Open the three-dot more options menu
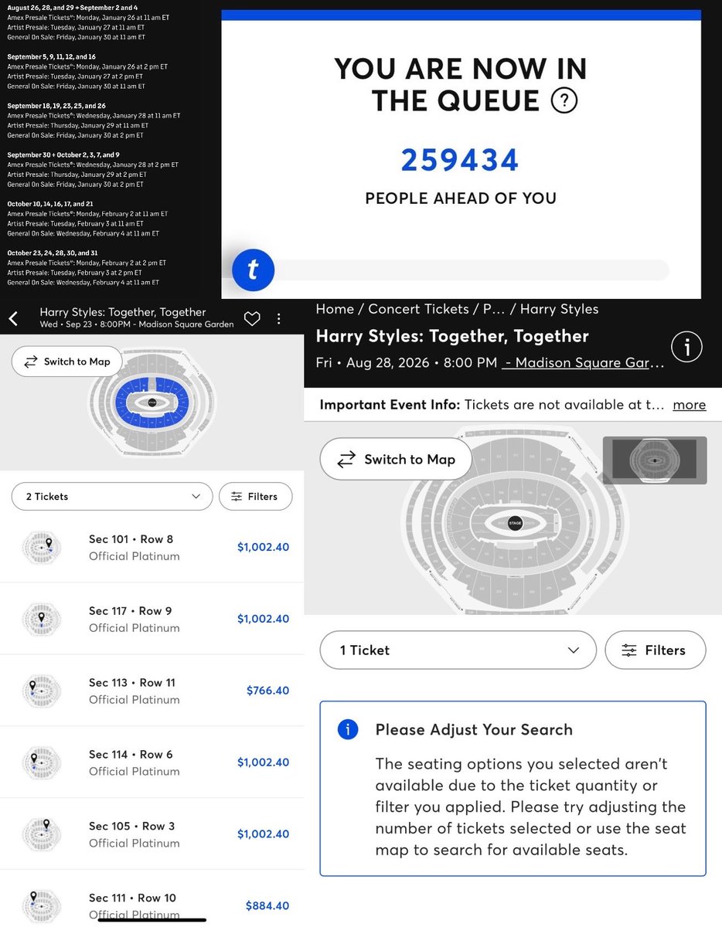 tap(279, 318)
